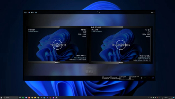
Task: Click the Windows taskbar Search box
Action: click(x=11, y=97)
